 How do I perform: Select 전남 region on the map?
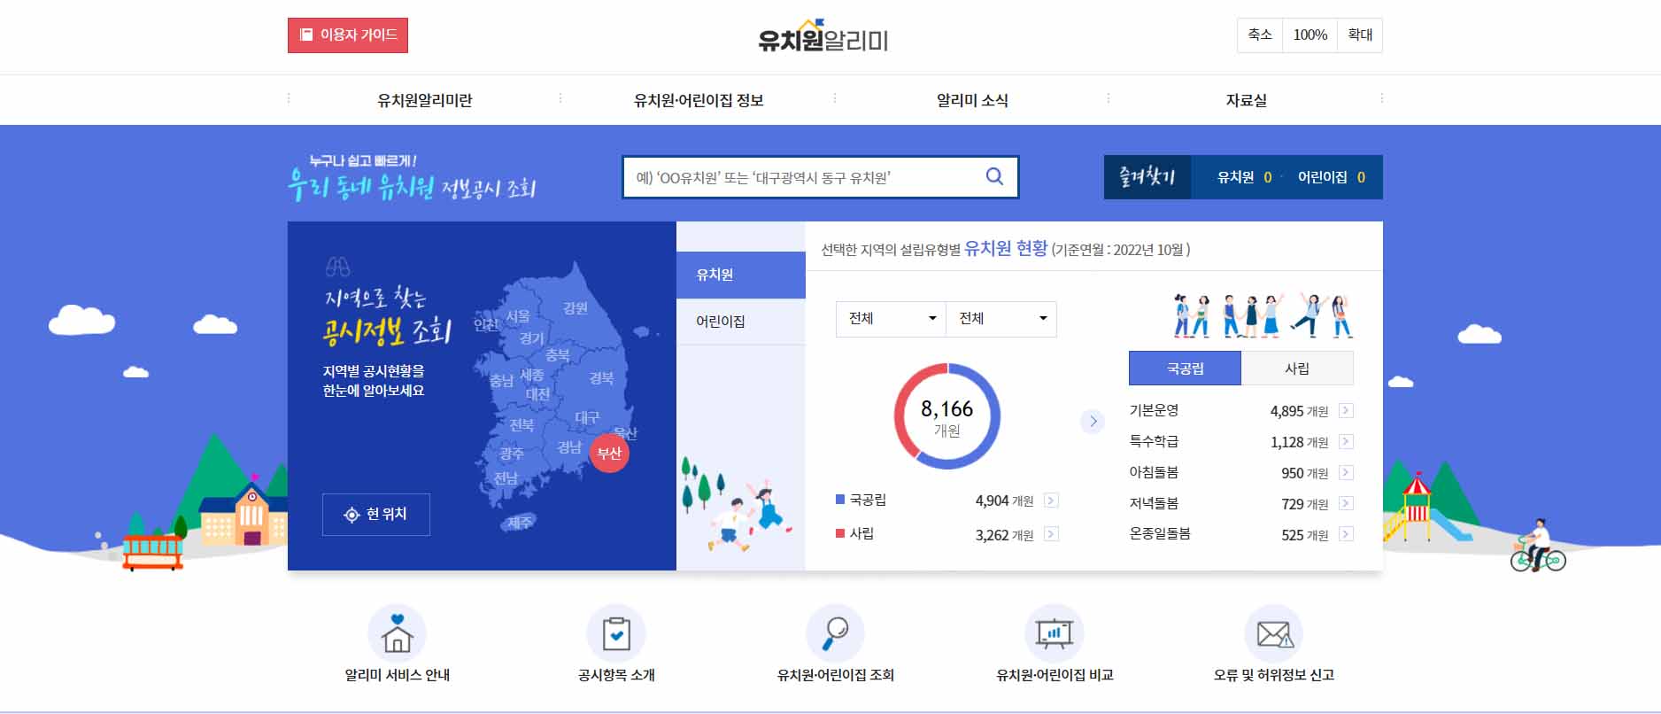click(x=506, y=478)
